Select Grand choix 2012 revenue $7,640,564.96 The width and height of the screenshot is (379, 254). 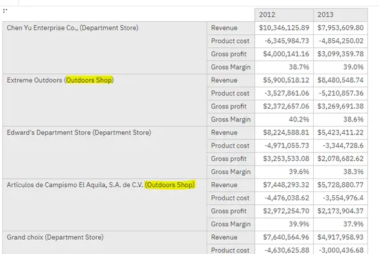pos(284,237)
